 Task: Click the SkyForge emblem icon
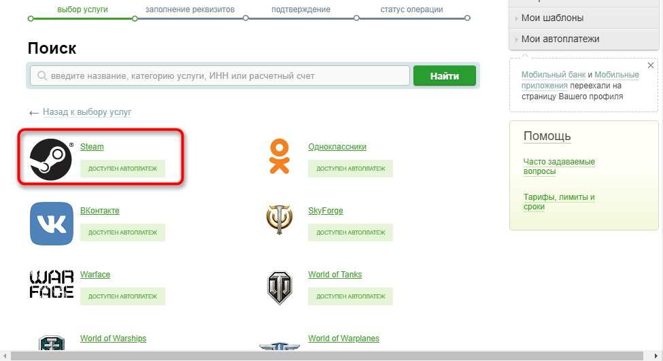click(x=279, y=220)
